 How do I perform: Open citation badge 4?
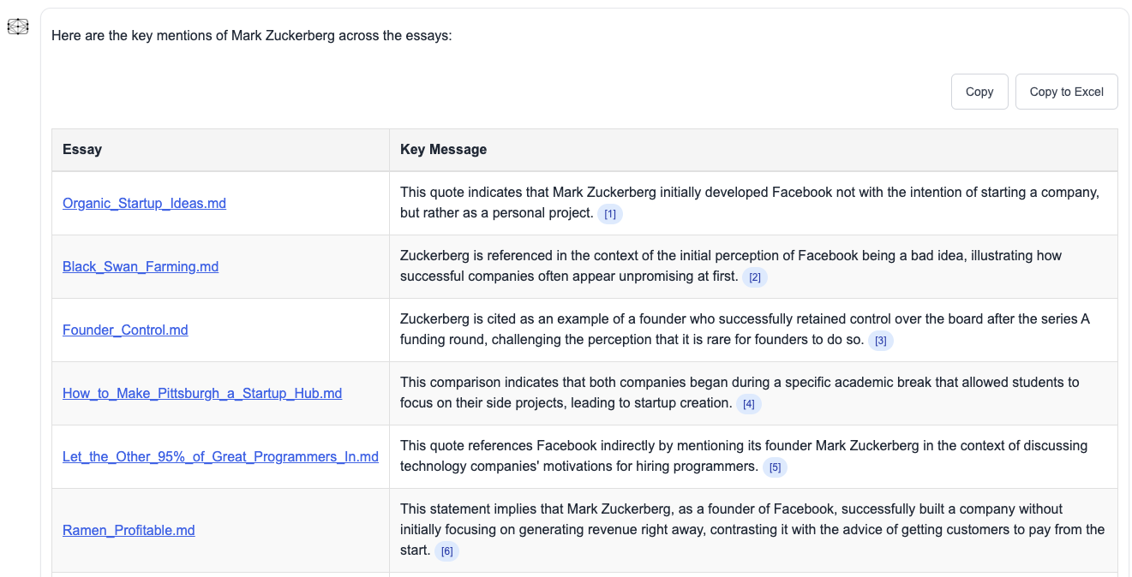749,404
